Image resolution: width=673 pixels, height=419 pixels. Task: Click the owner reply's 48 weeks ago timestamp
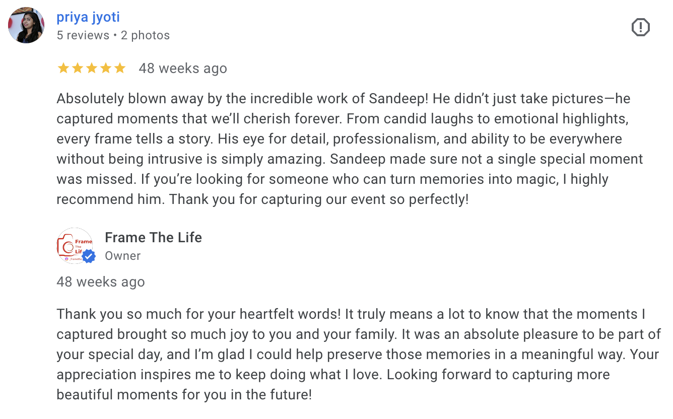100,282
